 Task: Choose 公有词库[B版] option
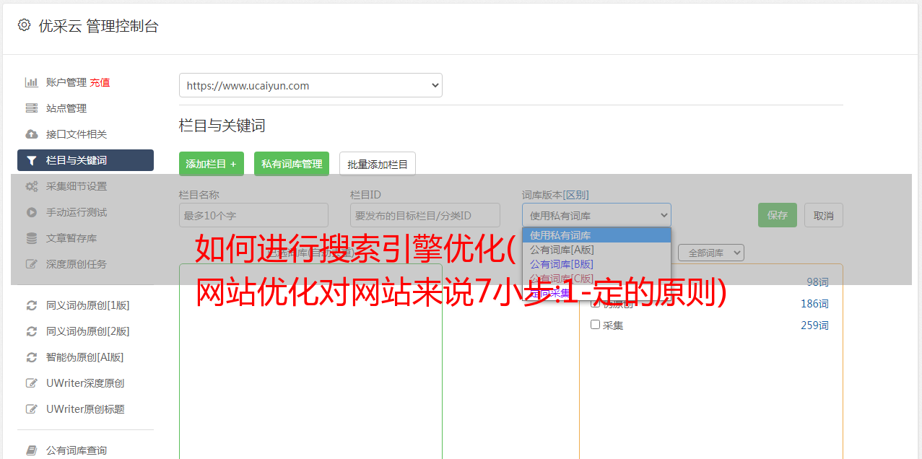tap(596, 264)
